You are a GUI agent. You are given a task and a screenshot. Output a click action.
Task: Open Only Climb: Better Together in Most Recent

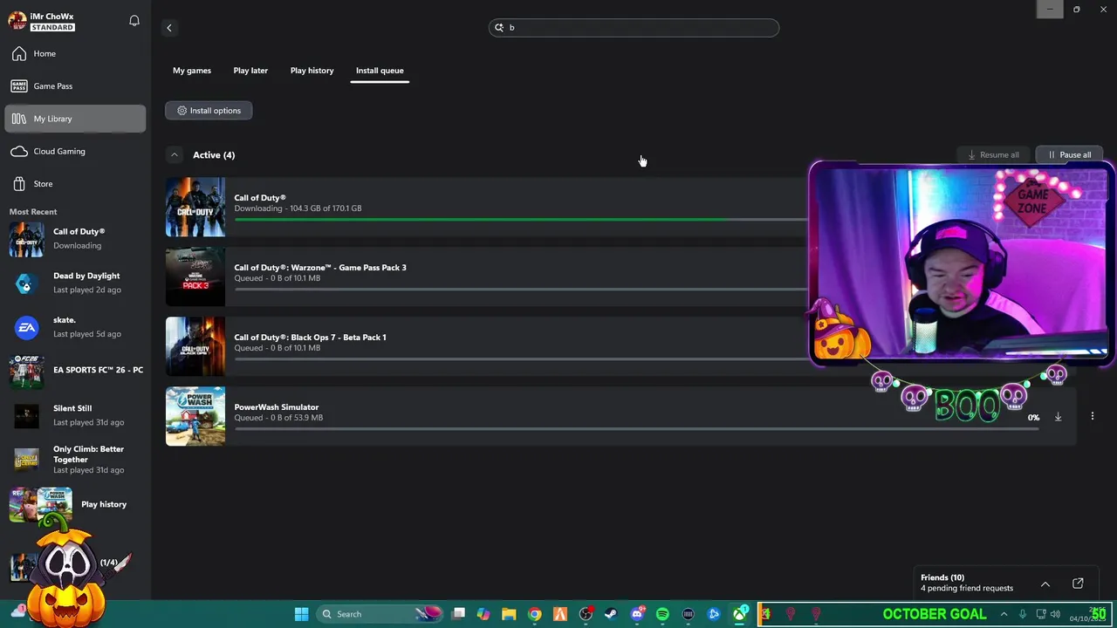pos(75,460)
